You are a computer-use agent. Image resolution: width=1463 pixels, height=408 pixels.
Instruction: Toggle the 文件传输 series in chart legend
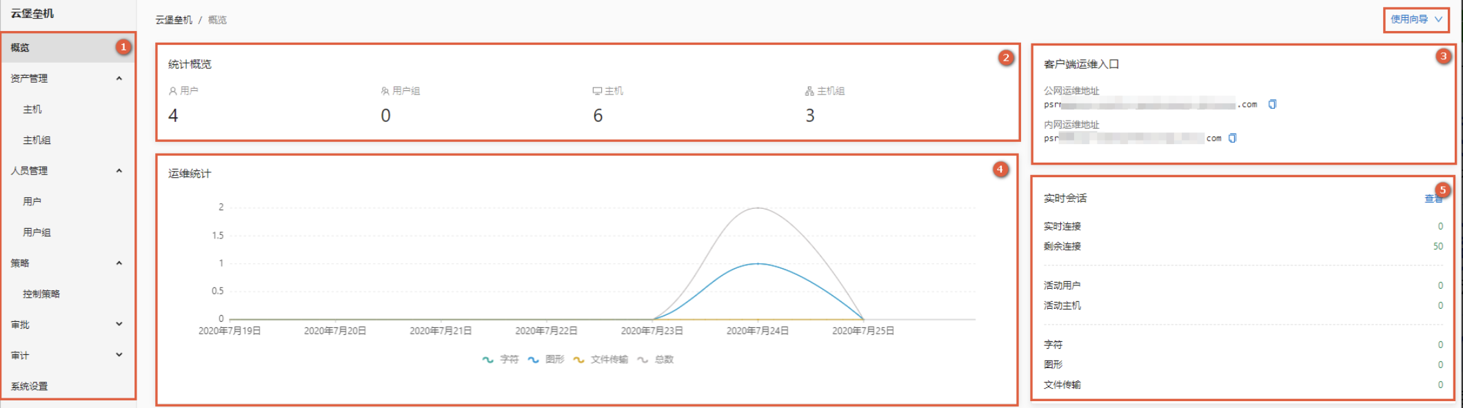click(601, 360)
